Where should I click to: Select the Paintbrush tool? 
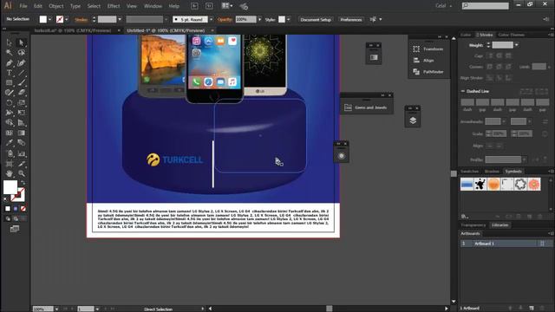[x=21, y=83]
